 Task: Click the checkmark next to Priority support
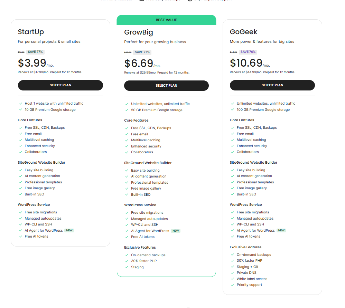(x=232, y=285)
